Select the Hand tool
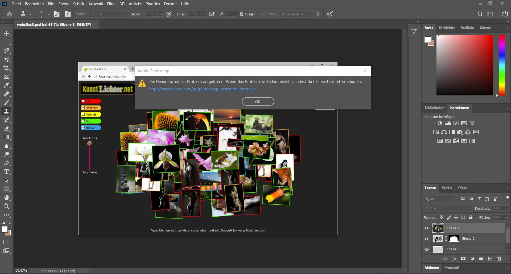The image size is (511, 274). coord(6,198)
